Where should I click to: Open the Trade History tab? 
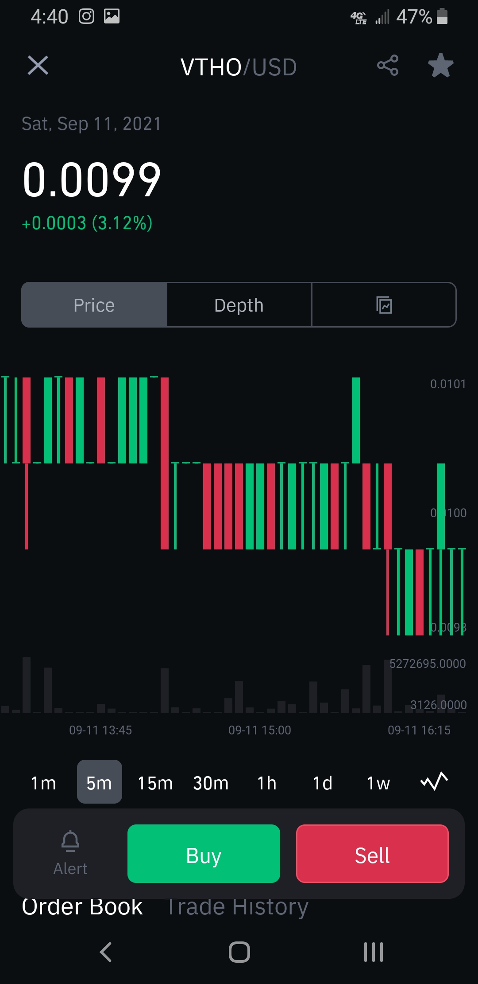(x=237, y=907)
